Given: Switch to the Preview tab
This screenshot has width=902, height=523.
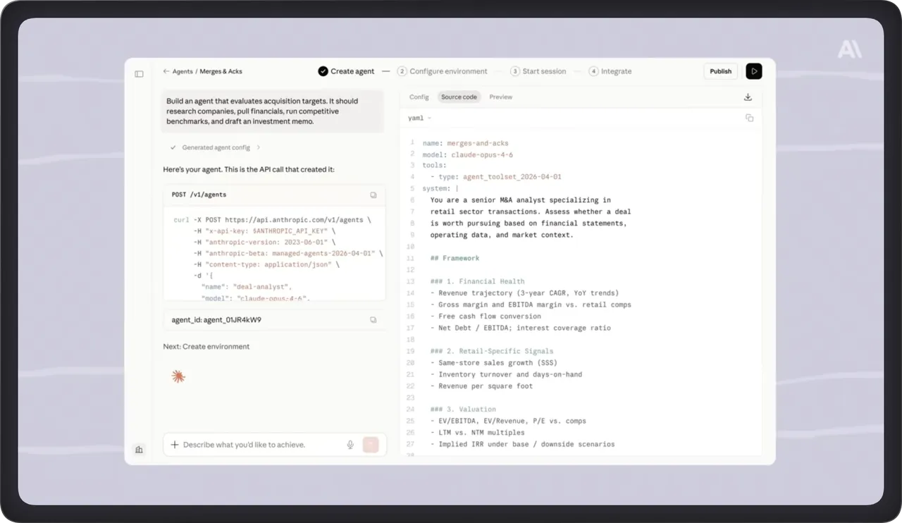Looking at the screenshot, I should coord(501,97).
